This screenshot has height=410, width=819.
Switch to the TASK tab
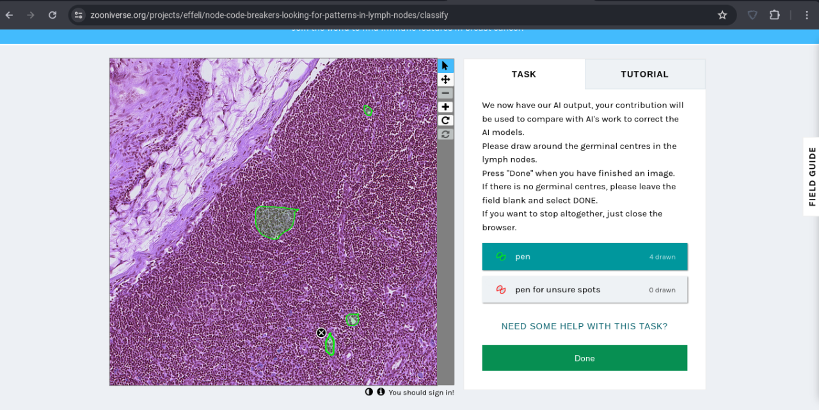pos(524,74)
